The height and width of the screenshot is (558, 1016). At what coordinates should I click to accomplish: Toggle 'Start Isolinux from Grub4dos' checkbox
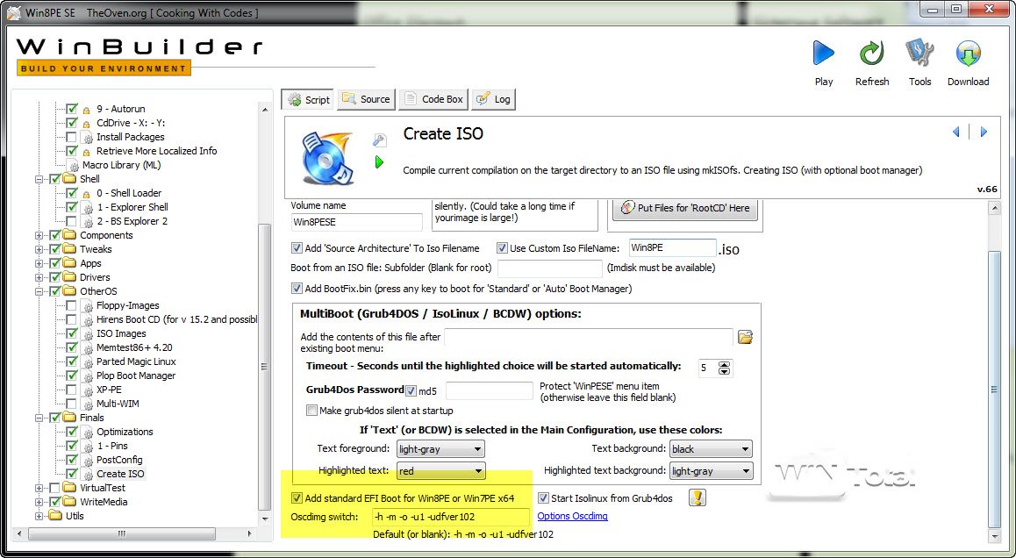pos(543,498)
